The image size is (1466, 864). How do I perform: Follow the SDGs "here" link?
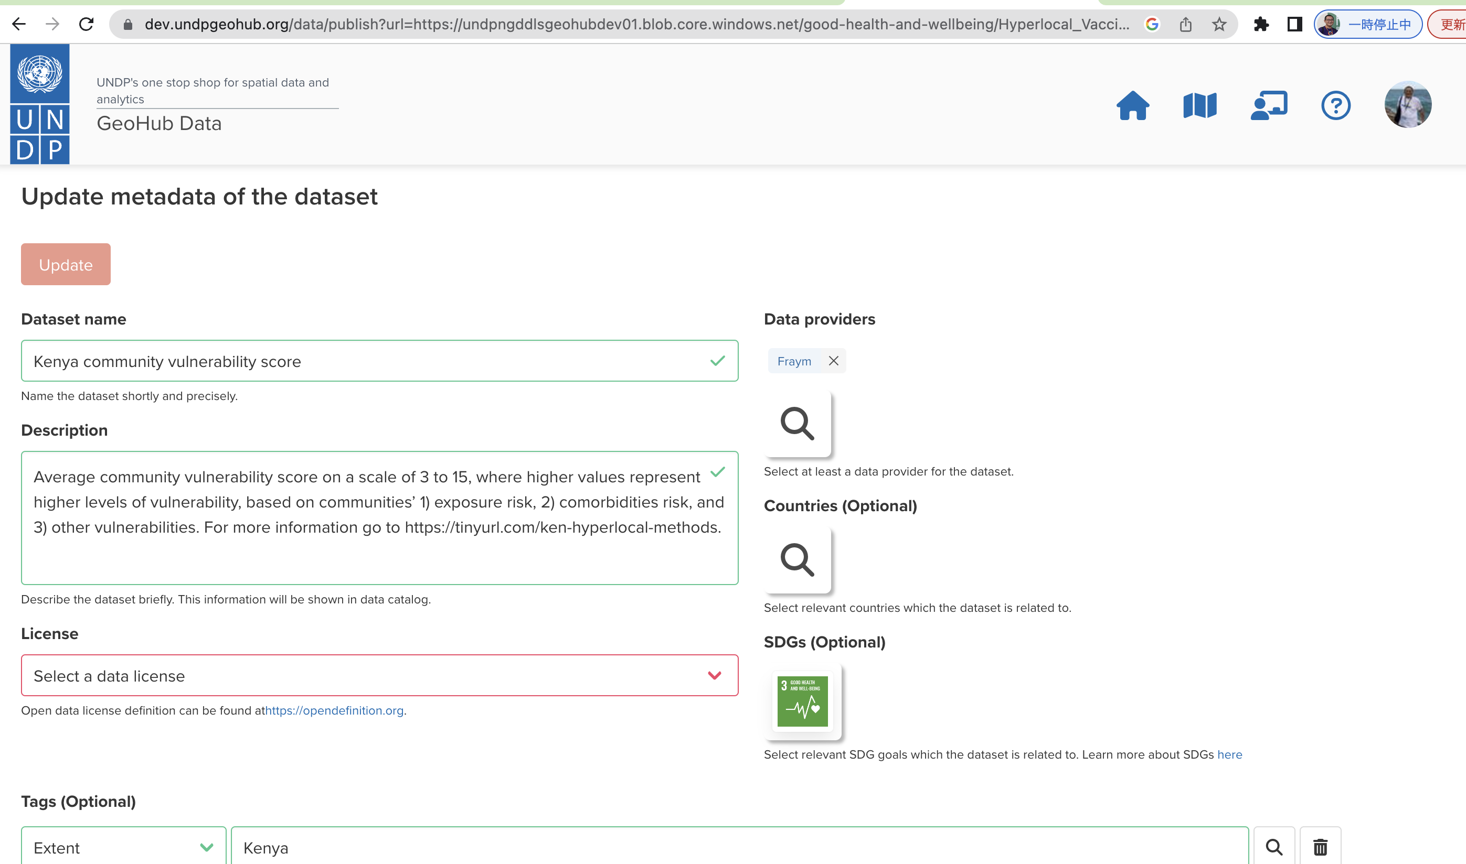[x=1229, y=754]
